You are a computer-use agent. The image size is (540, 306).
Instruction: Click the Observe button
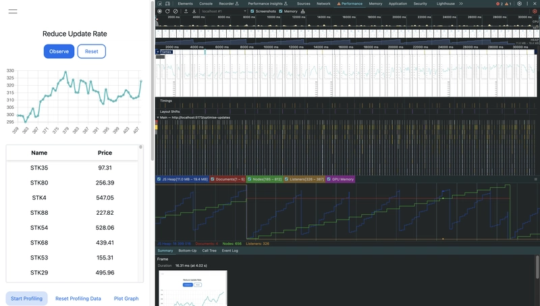point(59,51)
